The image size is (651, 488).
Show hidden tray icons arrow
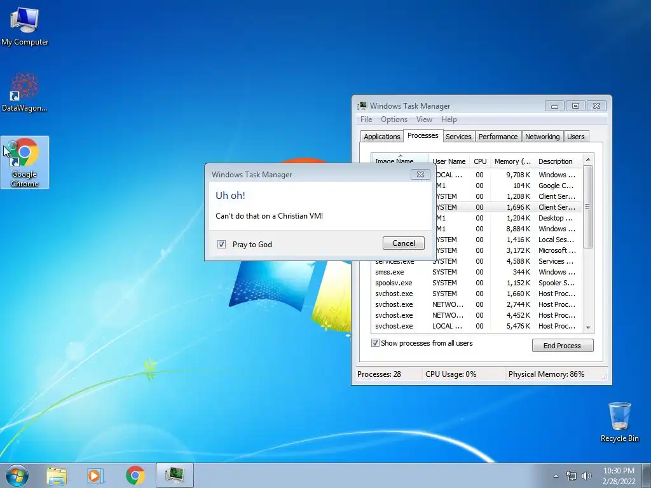[556, 476]
